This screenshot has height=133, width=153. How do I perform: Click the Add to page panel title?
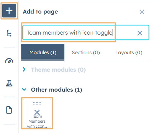40,12
